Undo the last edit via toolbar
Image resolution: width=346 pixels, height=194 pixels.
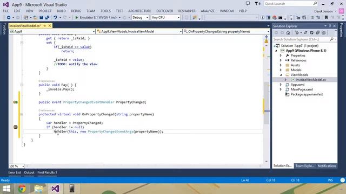coord(55,17)
